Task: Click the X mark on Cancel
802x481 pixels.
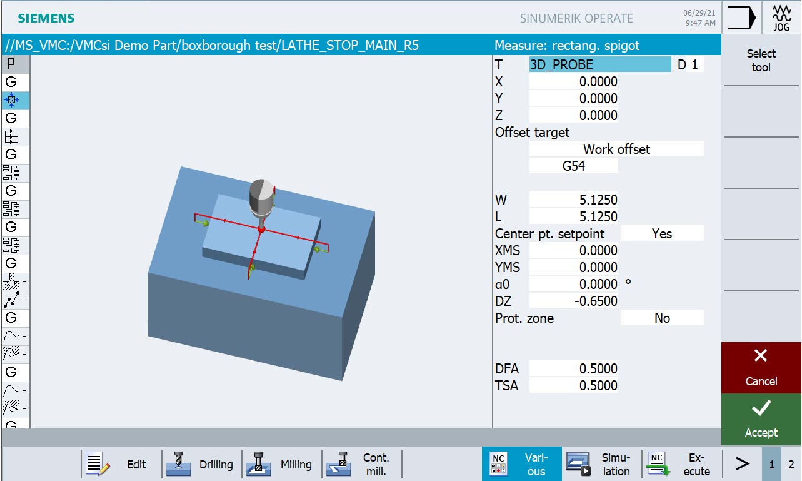Action: click(x=761, y=356)
